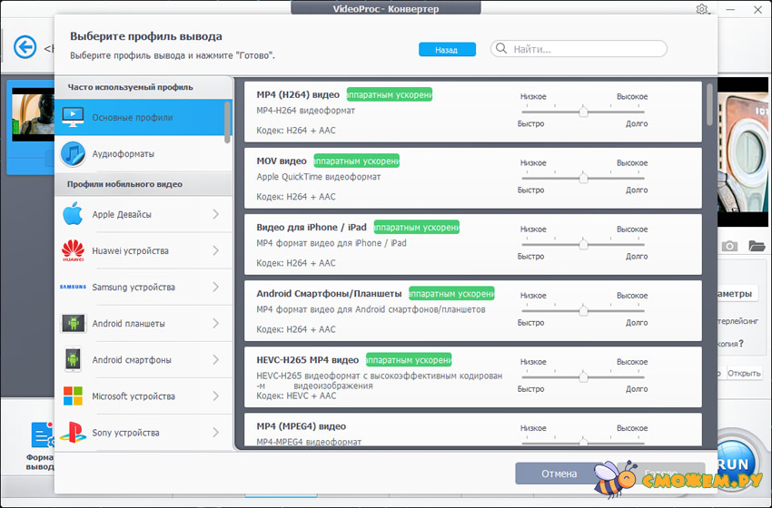Click the video thumbnail in main window

pos(33,114)
